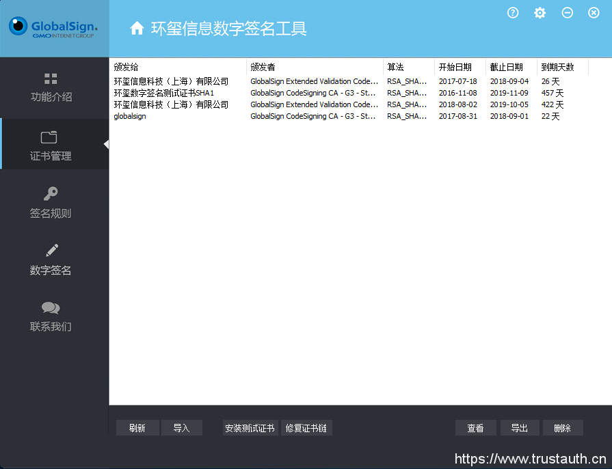This screenshot has height=469, width=612.
Task: Click the 457 天 cell
Action: click(x=553, y=93)
